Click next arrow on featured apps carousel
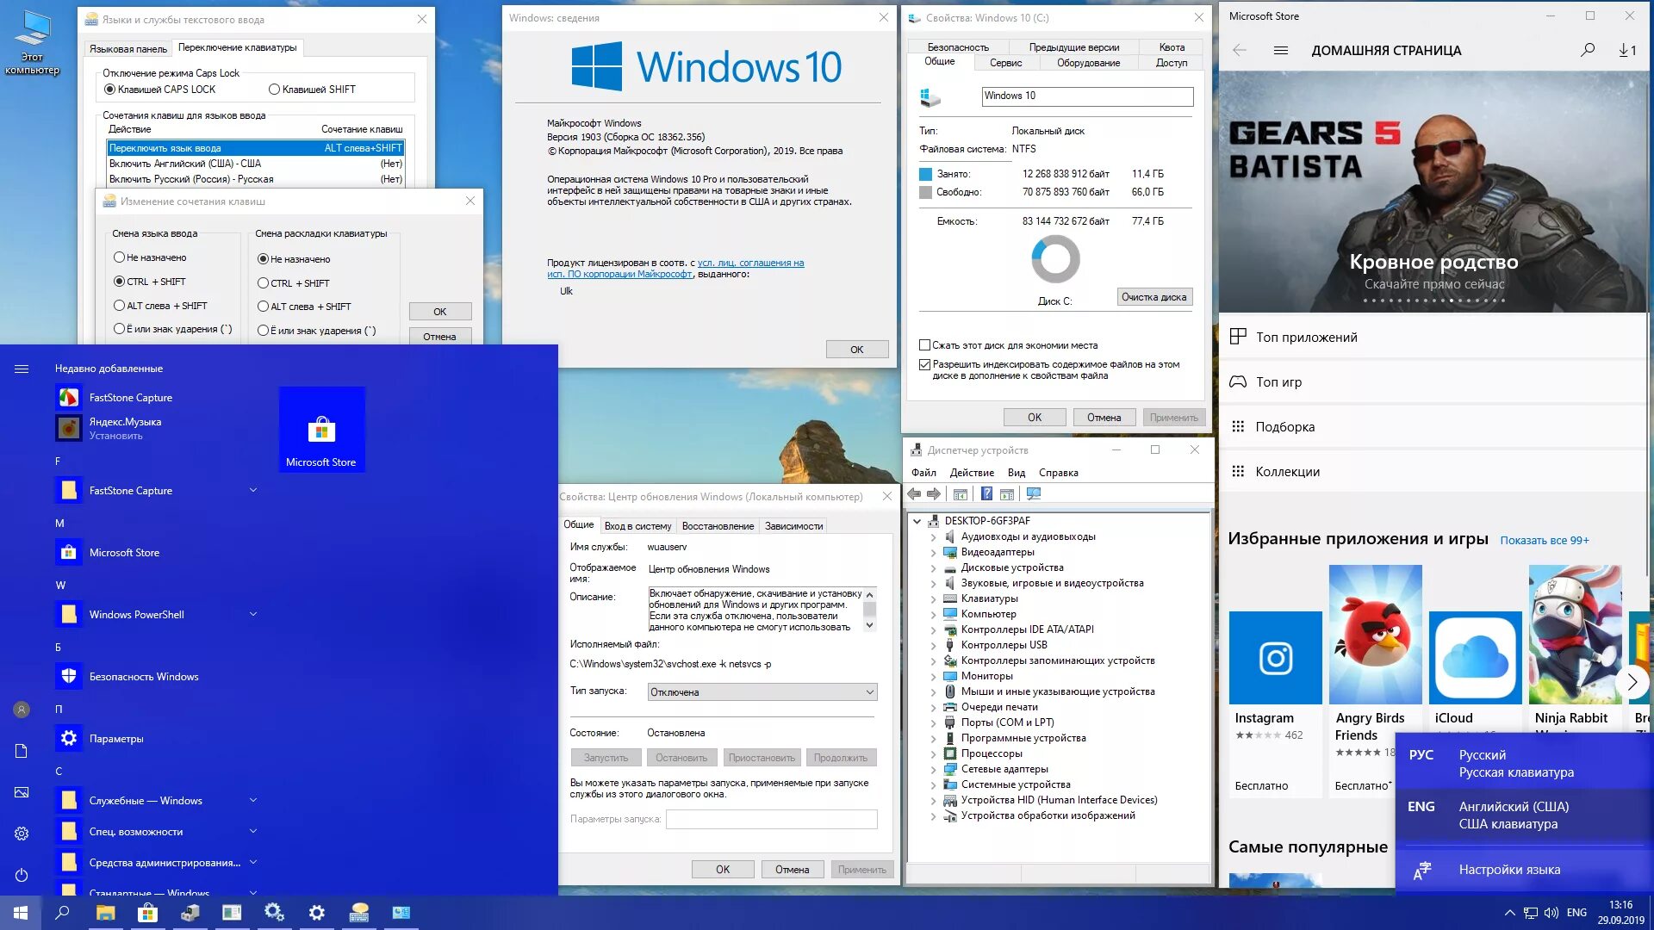The image size is (1654, 930). pos(1632,681)
